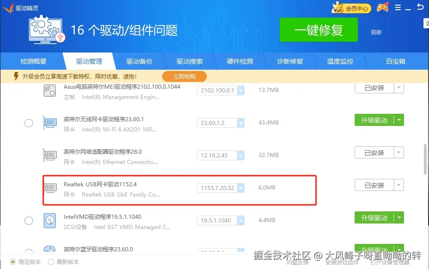Click the disk icon for IntelVMD驱动程序
Viewport: 429px width, 269px height.
click(x=50, y=220)
